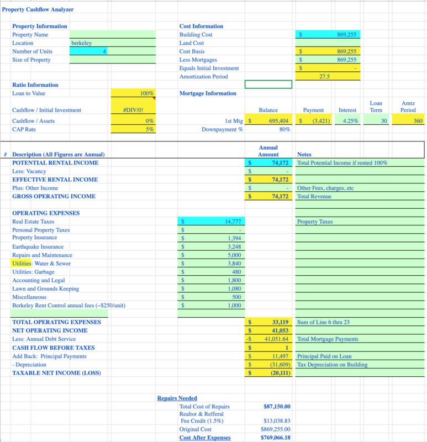Click the Location cell containing berkeley
The image size is (427, 442).
coord(113,43)
